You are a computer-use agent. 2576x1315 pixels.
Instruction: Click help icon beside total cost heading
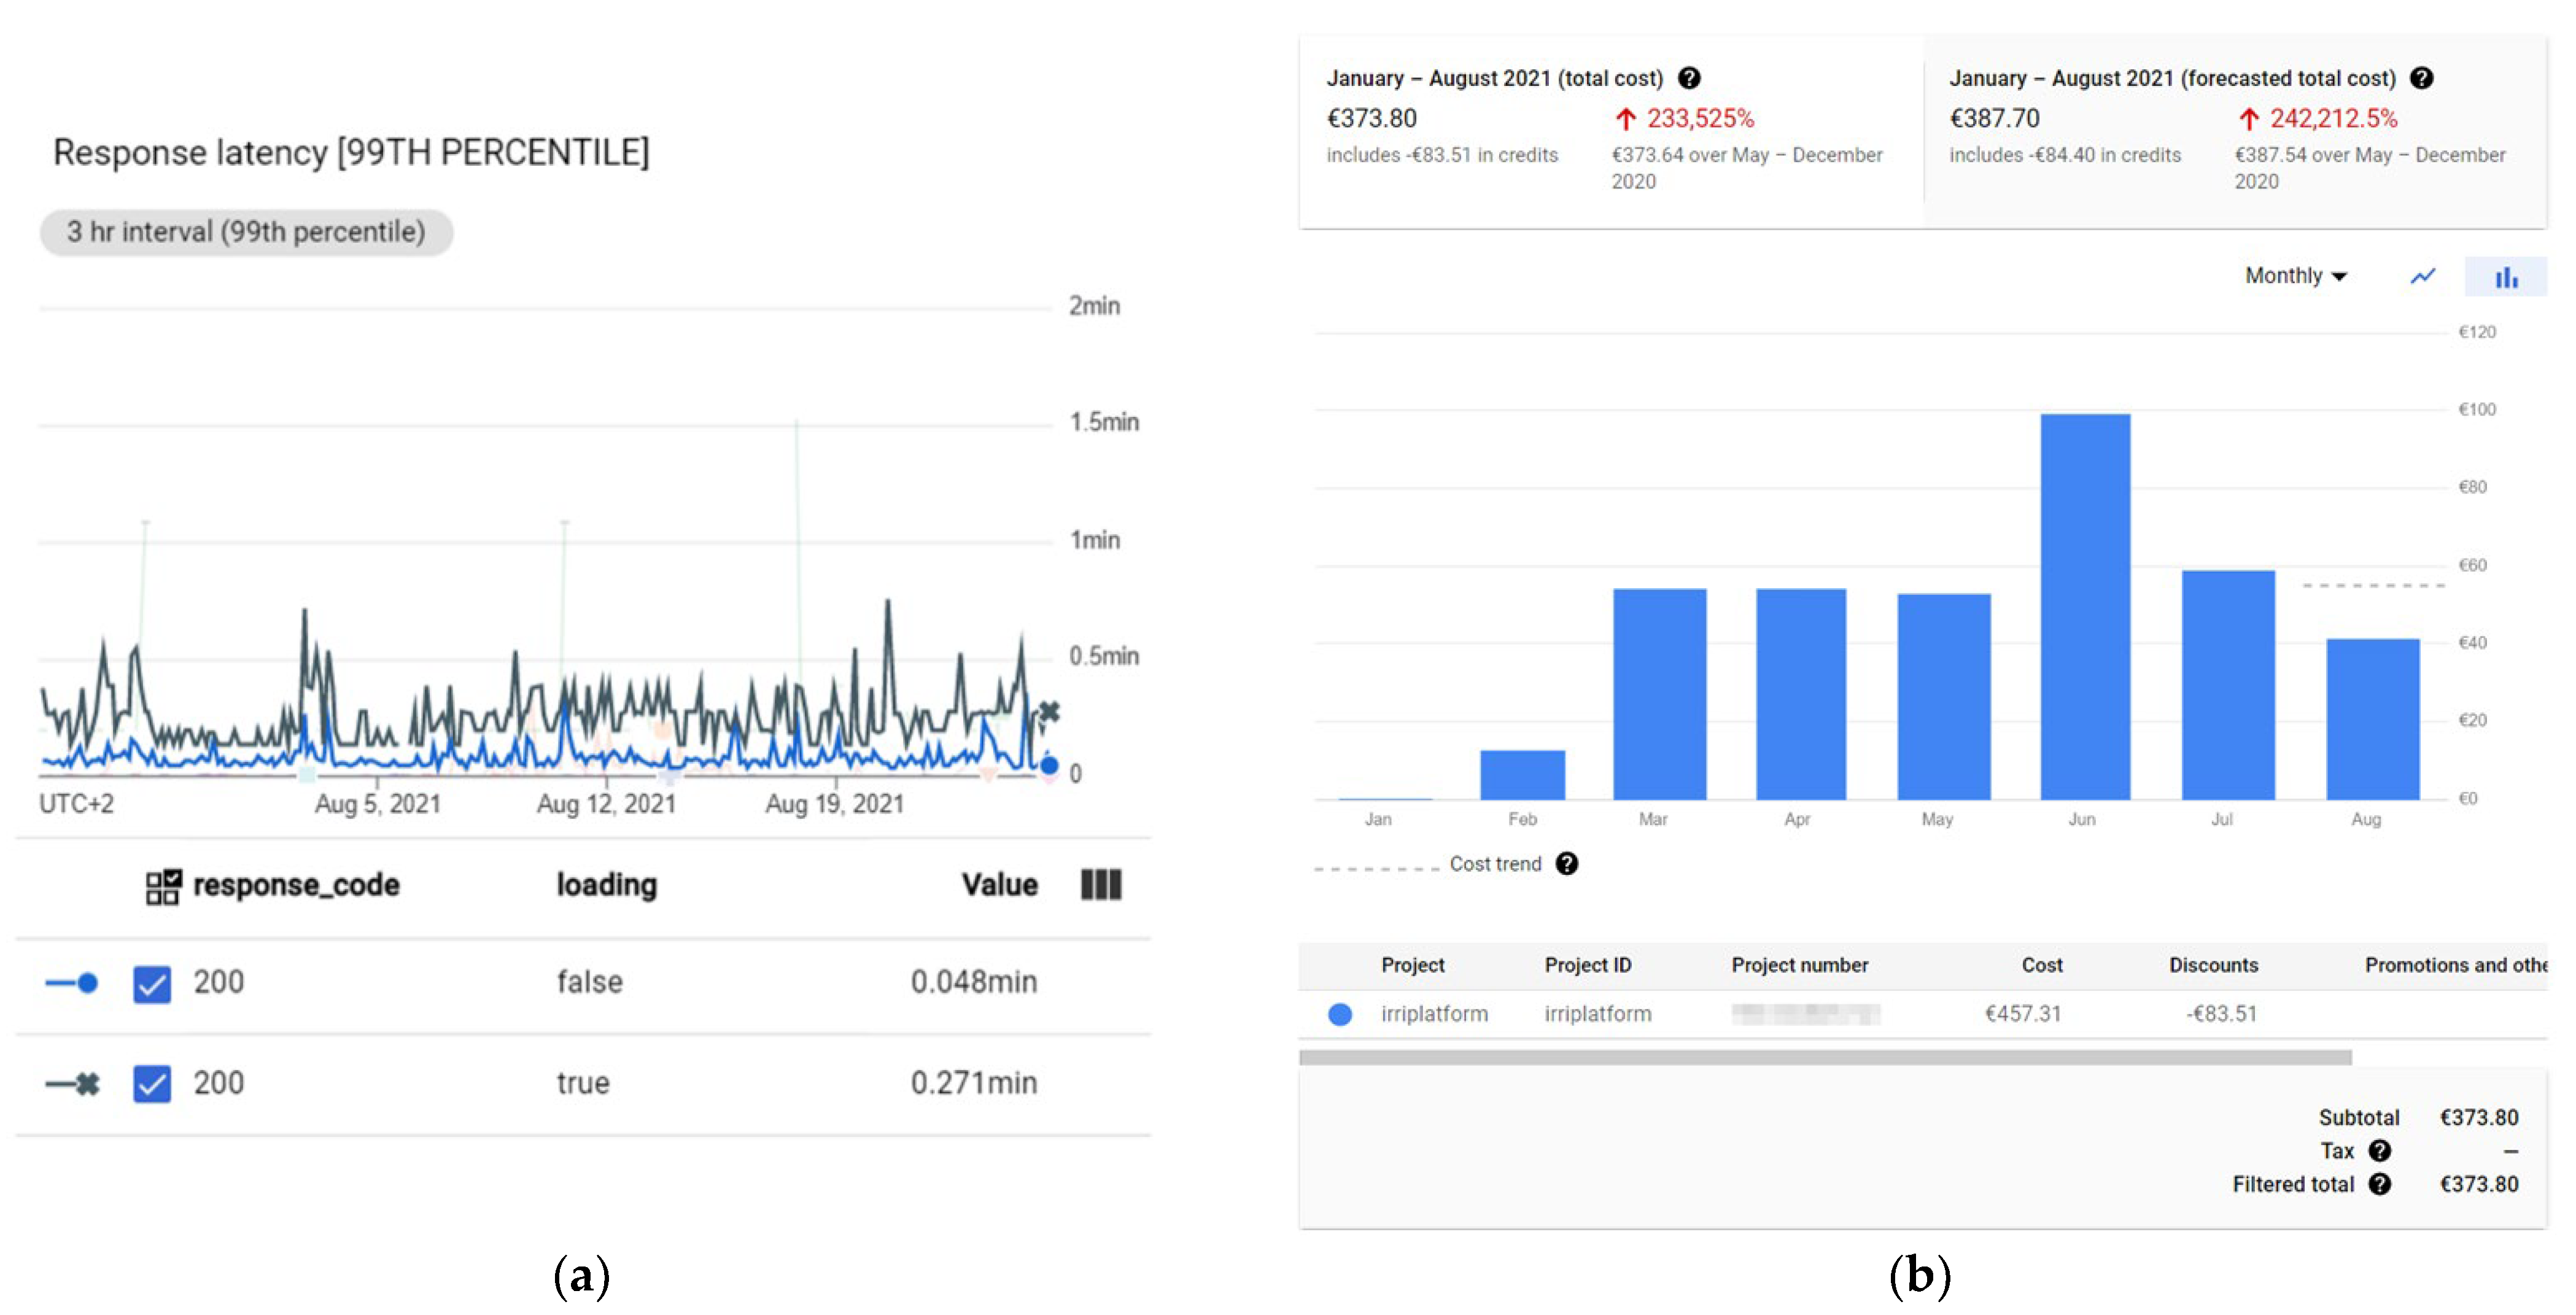tap(1689, 78)
